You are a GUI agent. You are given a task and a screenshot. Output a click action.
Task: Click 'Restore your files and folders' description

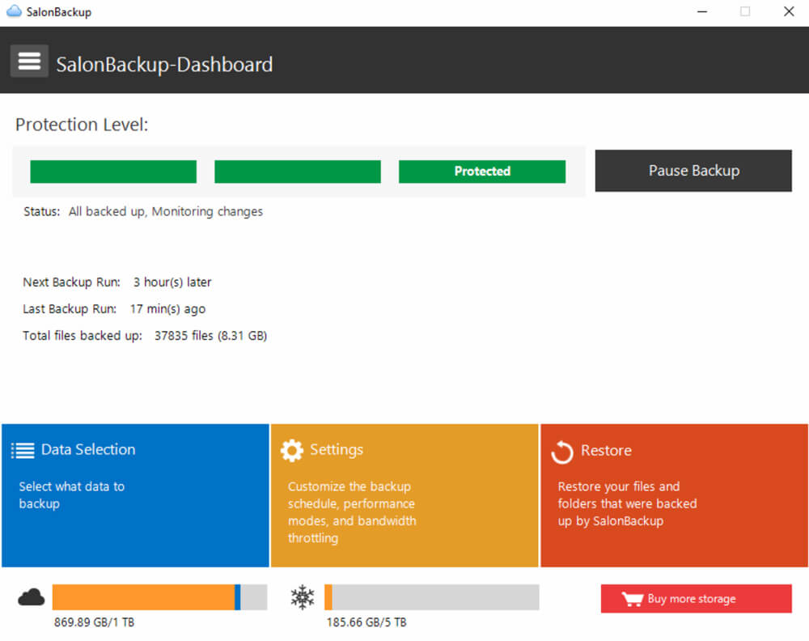(627, 503)
